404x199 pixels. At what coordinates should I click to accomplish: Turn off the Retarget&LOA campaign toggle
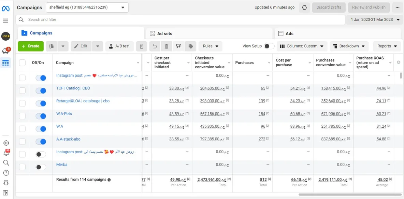pos(41,103)
